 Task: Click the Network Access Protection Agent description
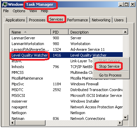[x=97, y=107]
